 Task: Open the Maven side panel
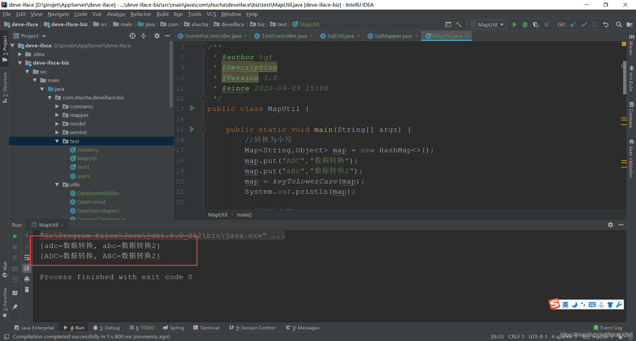coord(631,44)
